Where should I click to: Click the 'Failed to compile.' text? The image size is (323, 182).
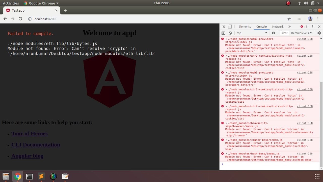click(x=31, y=34)
